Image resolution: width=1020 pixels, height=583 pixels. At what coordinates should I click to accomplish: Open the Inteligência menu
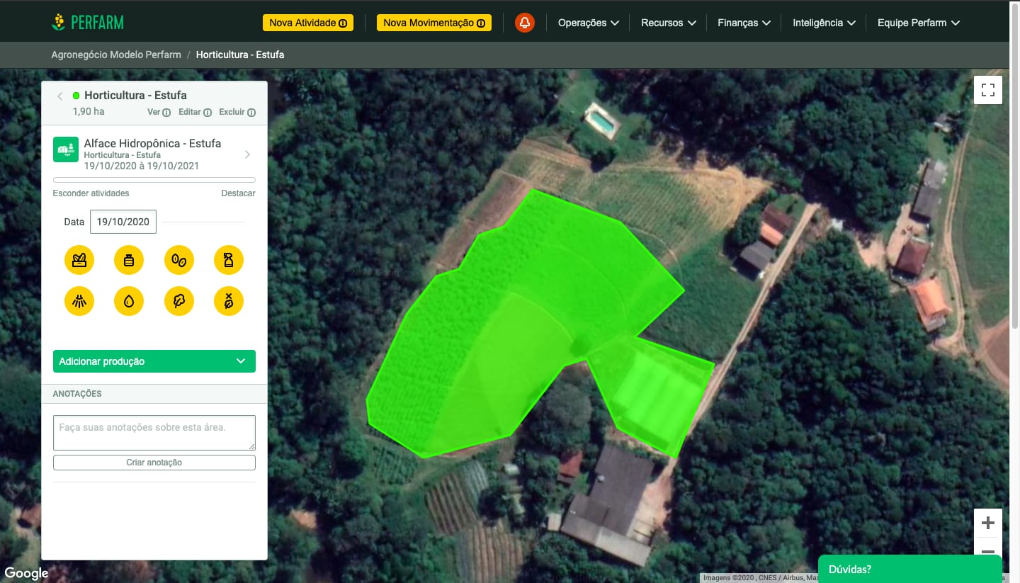click(x=824, y=23)
